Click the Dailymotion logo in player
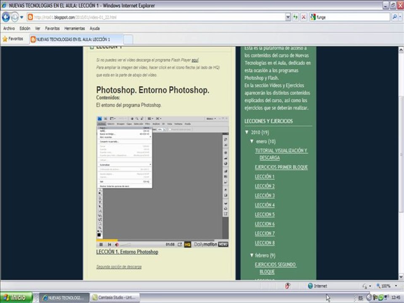 tap(205, 245)
